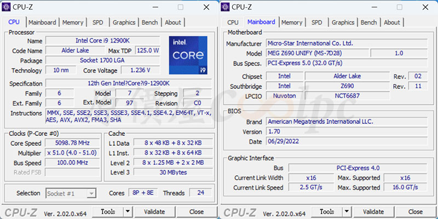Click LPCIO chip value NCT6687
The height and width of the screenshot is (219, 438).
click(347, 95)
